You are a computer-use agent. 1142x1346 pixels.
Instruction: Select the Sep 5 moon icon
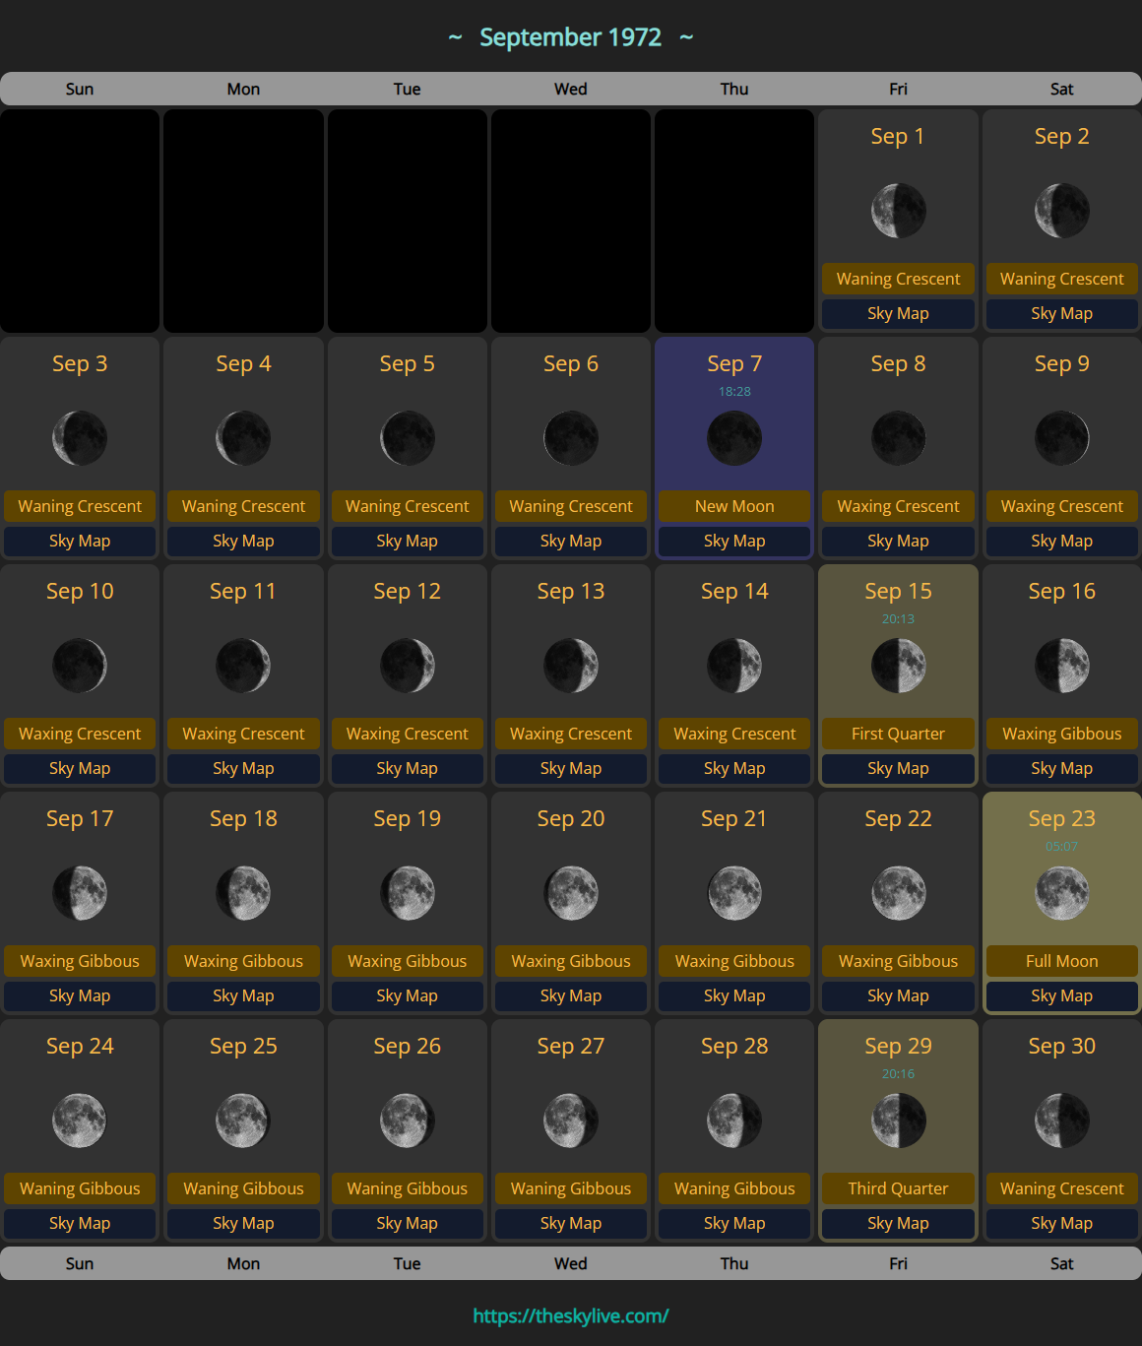pos(408,438)
